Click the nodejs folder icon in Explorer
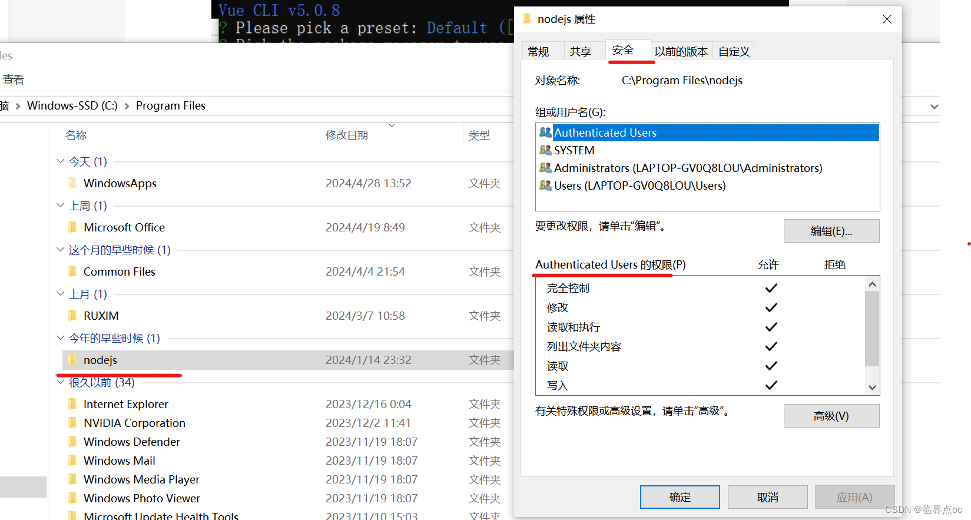971x520 pixels. click(72, 360)
